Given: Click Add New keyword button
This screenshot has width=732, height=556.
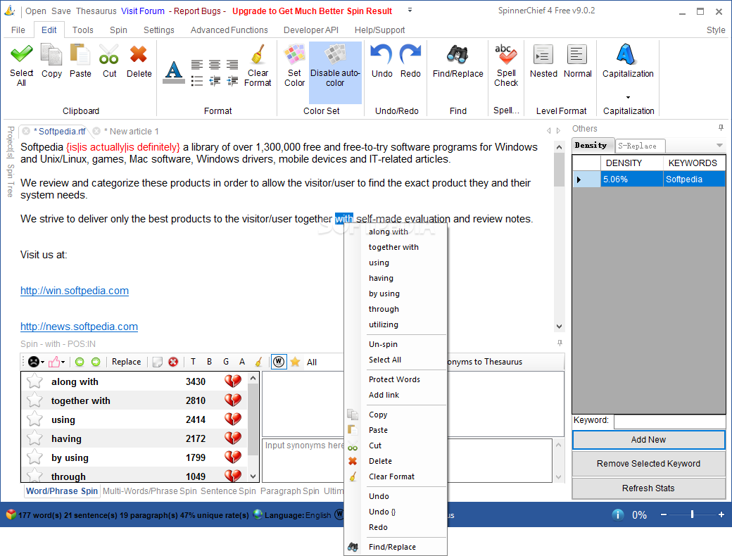Looking at the screenshot, I should (648, 440).
